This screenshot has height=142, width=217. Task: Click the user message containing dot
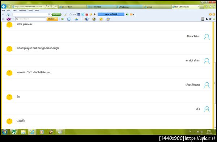tap(192, 60)
